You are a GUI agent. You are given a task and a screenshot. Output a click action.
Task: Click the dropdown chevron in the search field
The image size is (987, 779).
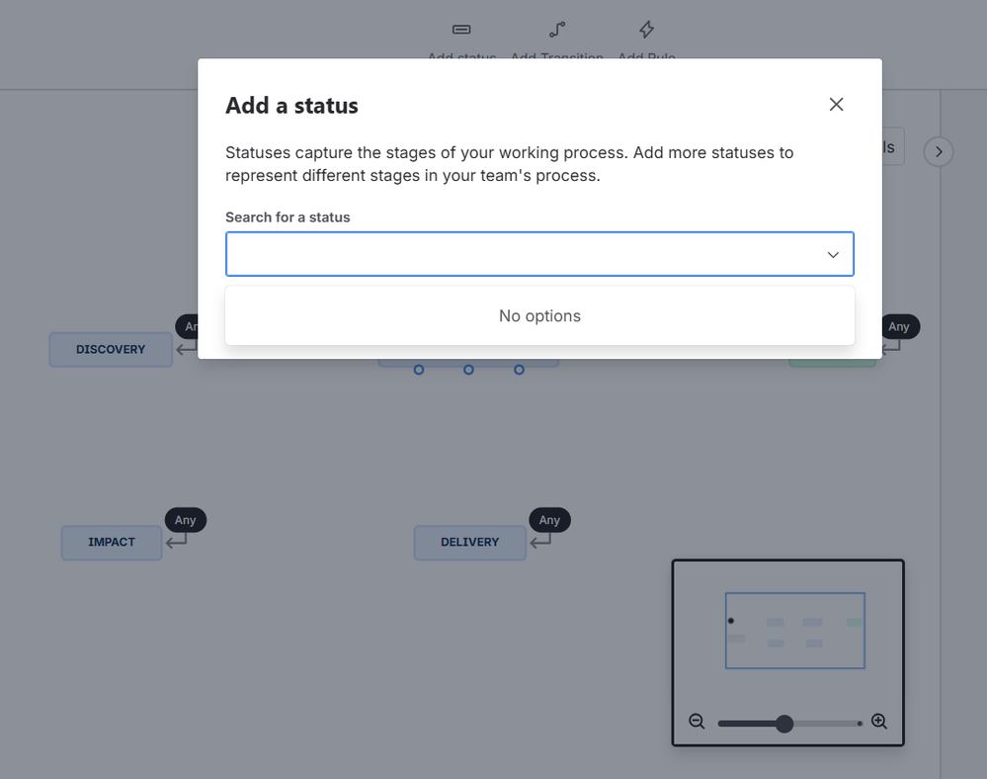tap(833, 254)
